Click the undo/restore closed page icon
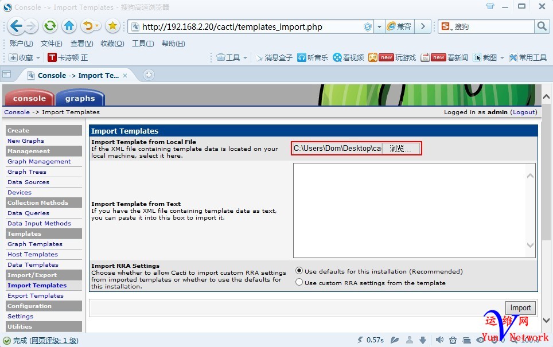The image size is (553, 347). (88, 26)
